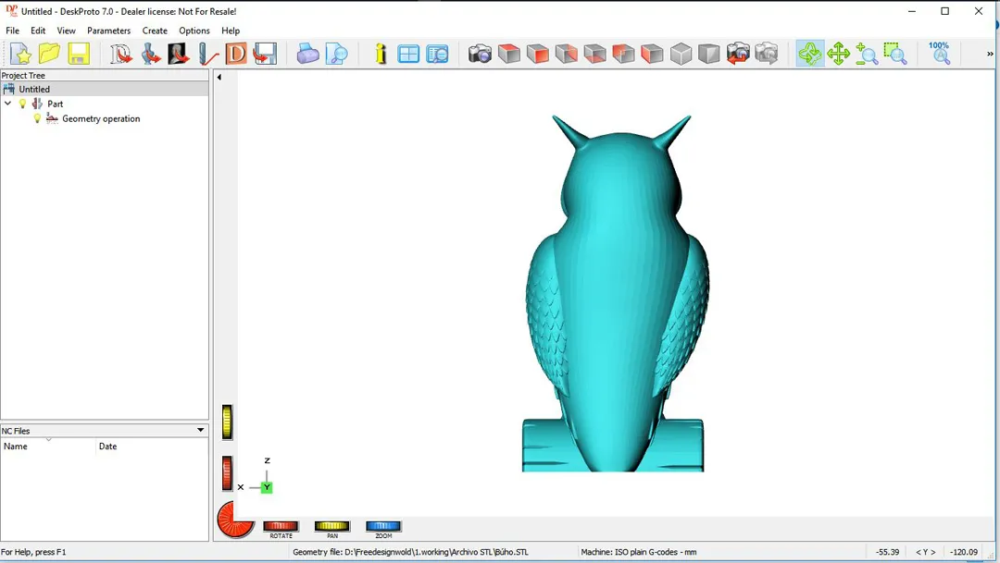The width and height of the screenshot is (1000, 563).
Task: Open the Create menu
Action: pyautogui.click(x=155, y=31)
